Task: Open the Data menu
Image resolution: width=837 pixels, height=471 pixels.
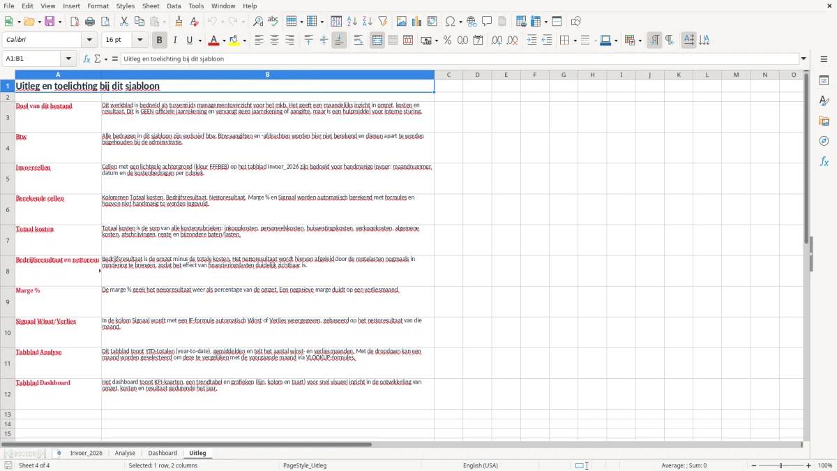Action: pos(174,6)
